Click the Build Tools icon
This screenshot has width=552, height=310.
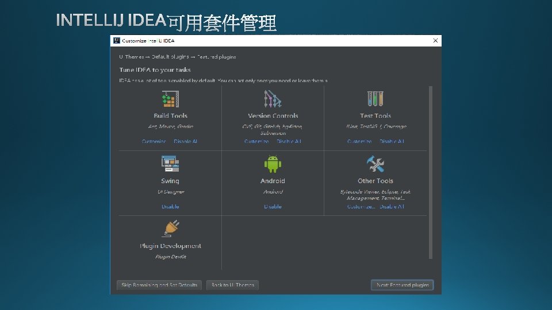[170, 99]
